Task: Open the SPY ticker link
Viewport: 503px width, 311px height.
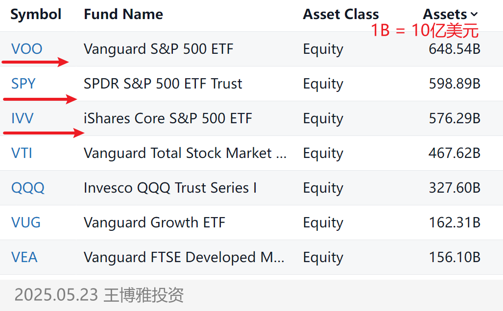Action: 23,84
